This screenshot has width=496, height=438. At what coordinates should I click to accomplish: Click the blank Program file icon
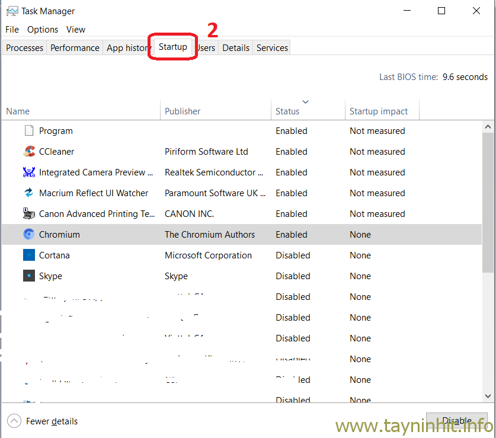(29, 131)
